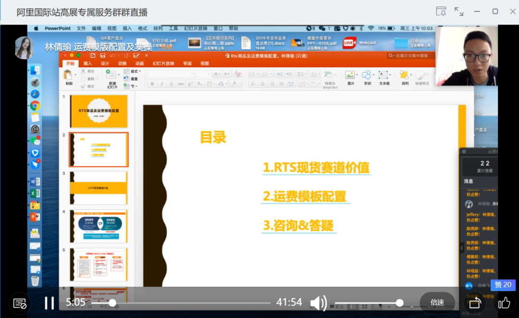
Task: Click the align left icon
Action: point(253,84)
